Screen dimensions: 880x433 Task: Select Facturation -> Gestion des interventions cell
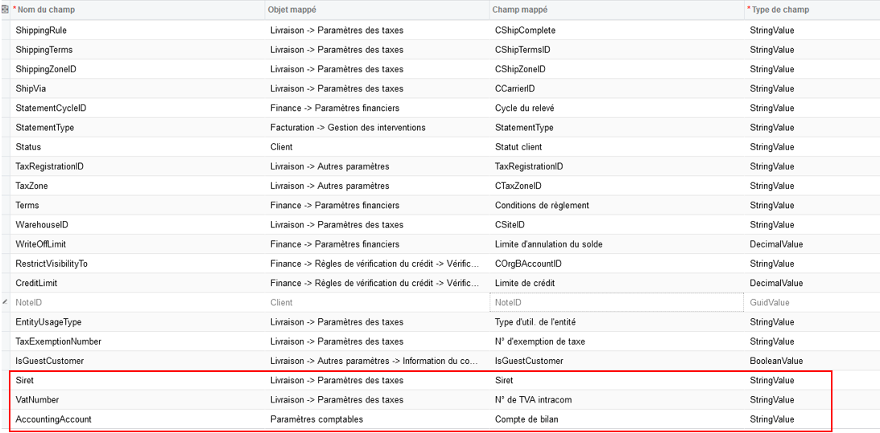[x=377, y=127]
